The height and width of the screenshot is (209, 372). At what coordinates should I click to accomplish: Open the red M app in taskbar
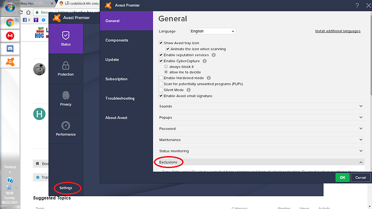tap(10, 36)
